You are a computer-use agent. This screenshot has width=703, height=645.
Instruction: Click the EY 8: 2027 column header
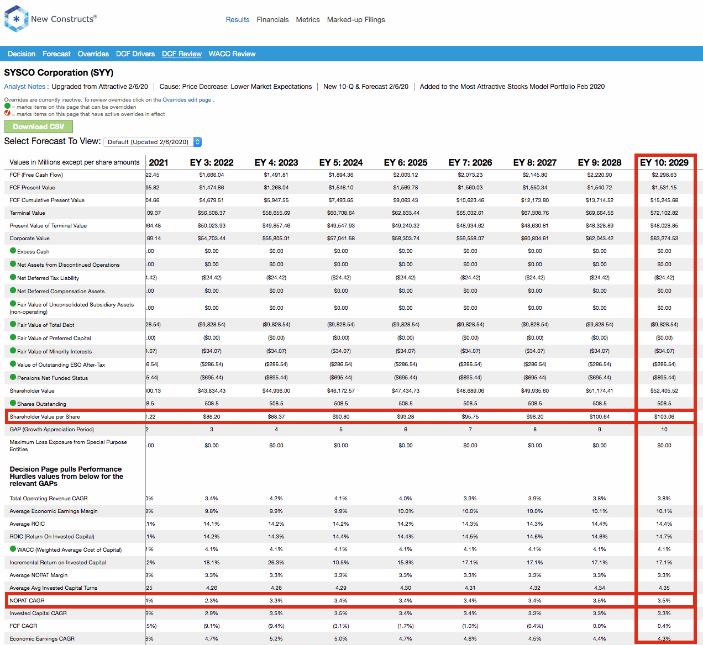535,162
